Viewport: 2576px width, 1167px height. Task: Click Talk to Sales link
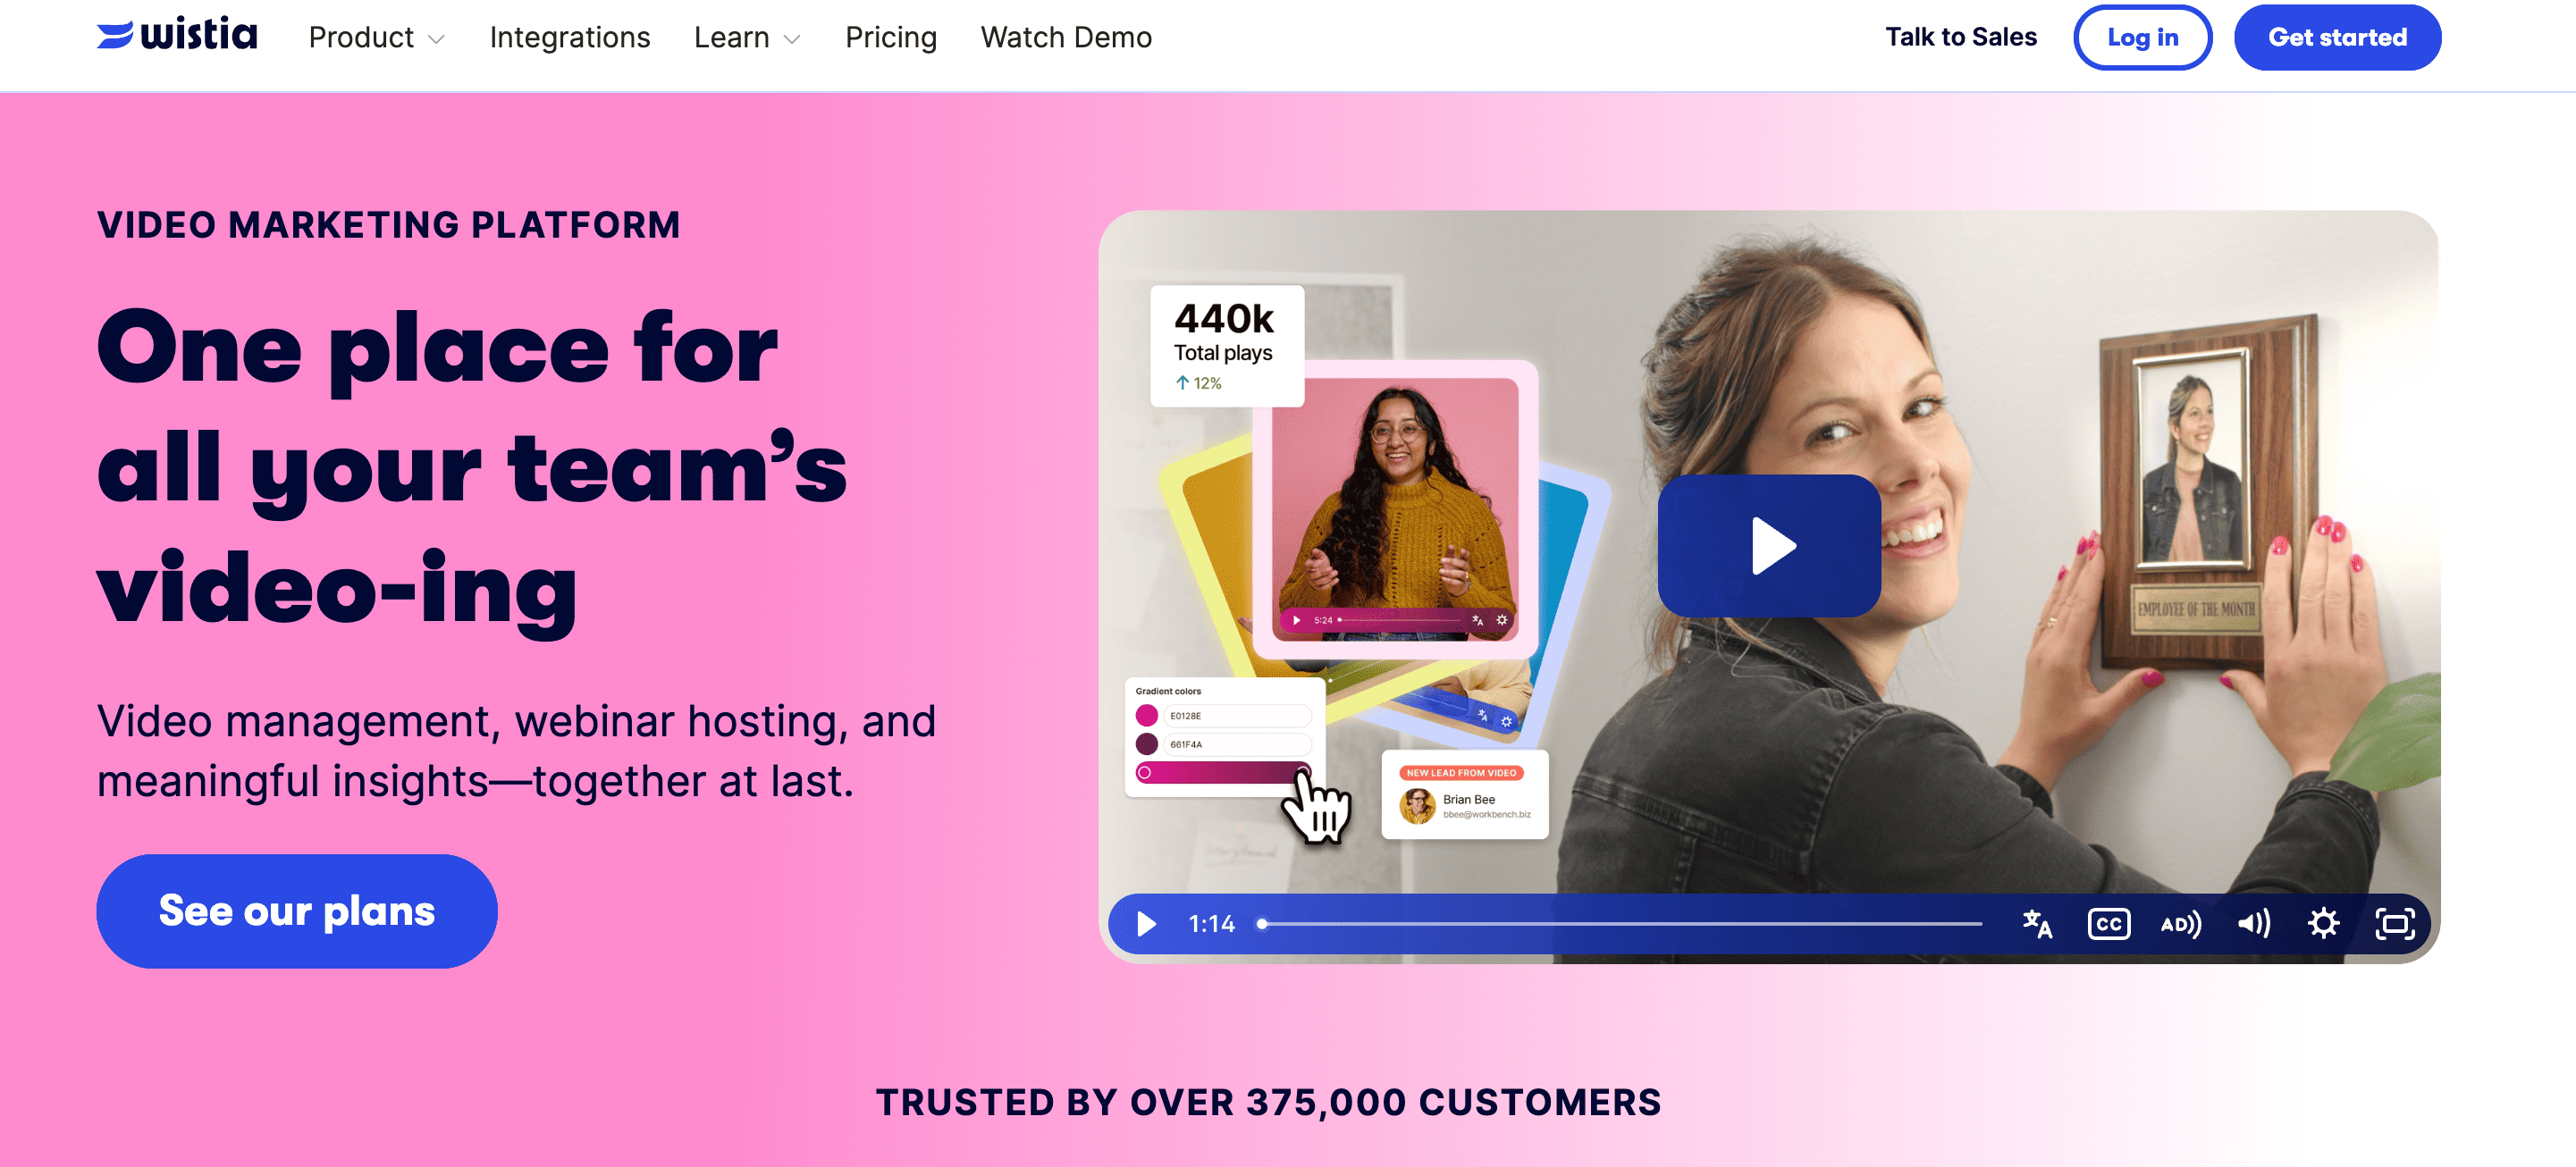pyautogui.click(x=1960, y=38)
